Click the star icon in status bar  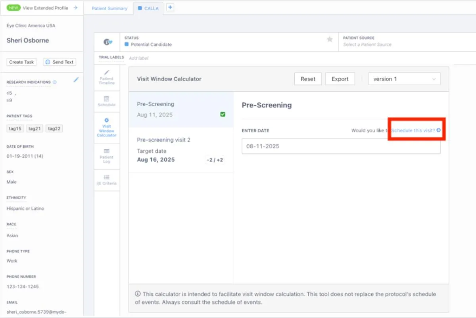coord(329,39)
